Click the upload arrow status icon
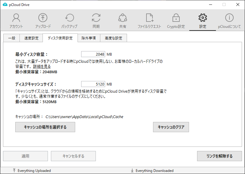The width and height of the screenshot is (245, 174). coord(14,170)
